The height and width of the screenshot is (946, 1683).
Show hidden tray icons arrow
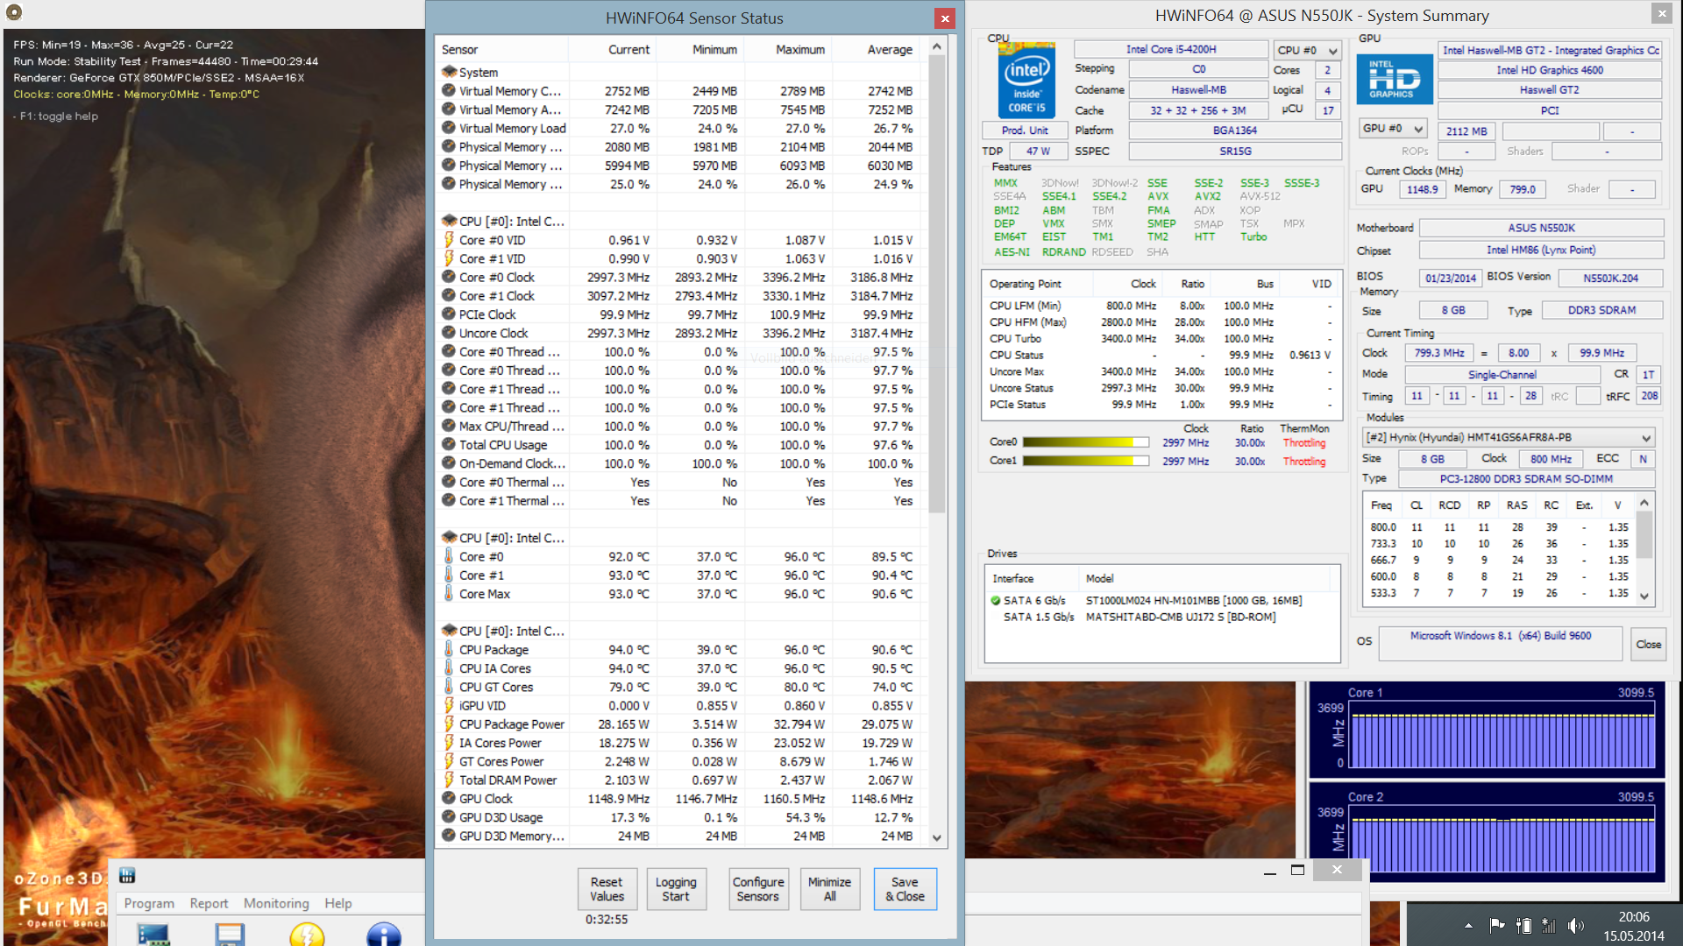pyautogui.click(x=1468, y=926)
